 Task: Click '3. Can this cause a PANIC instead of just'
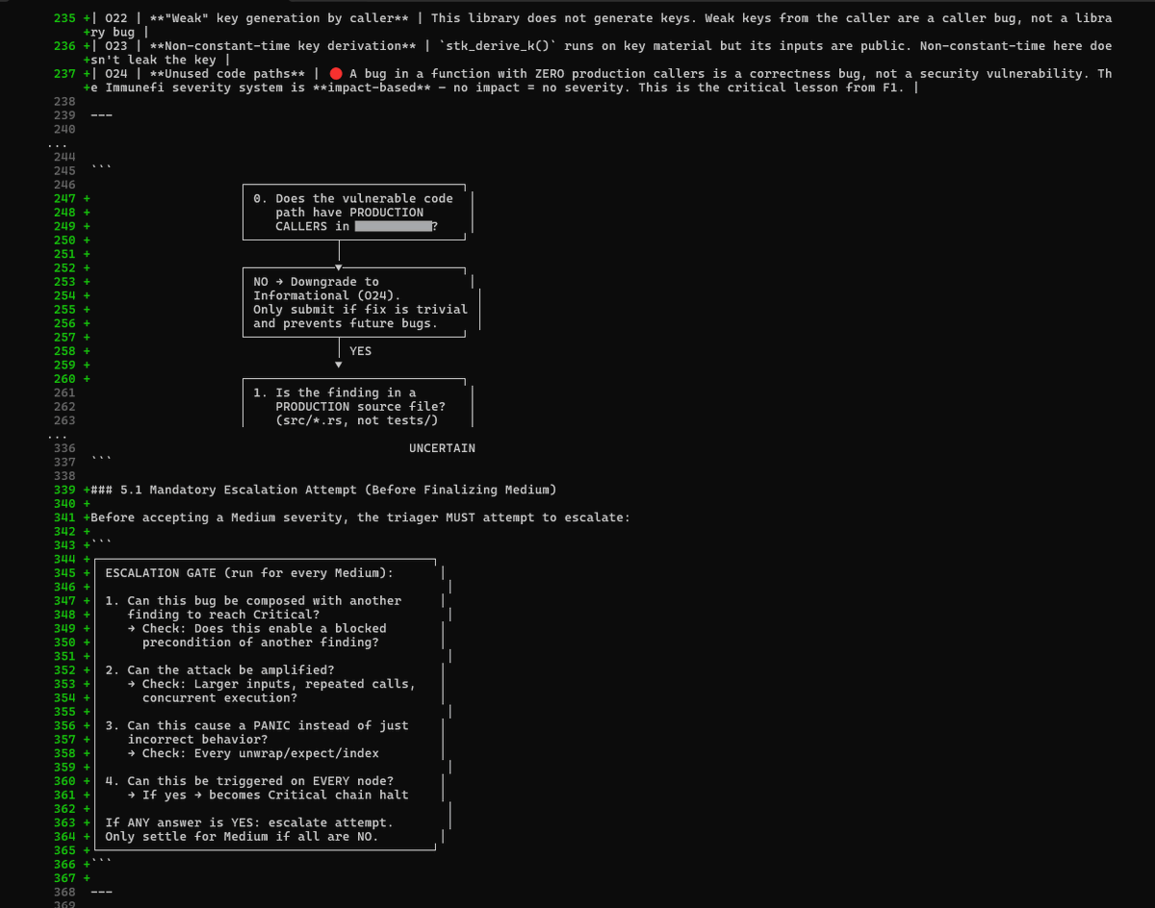pos(257,726)
